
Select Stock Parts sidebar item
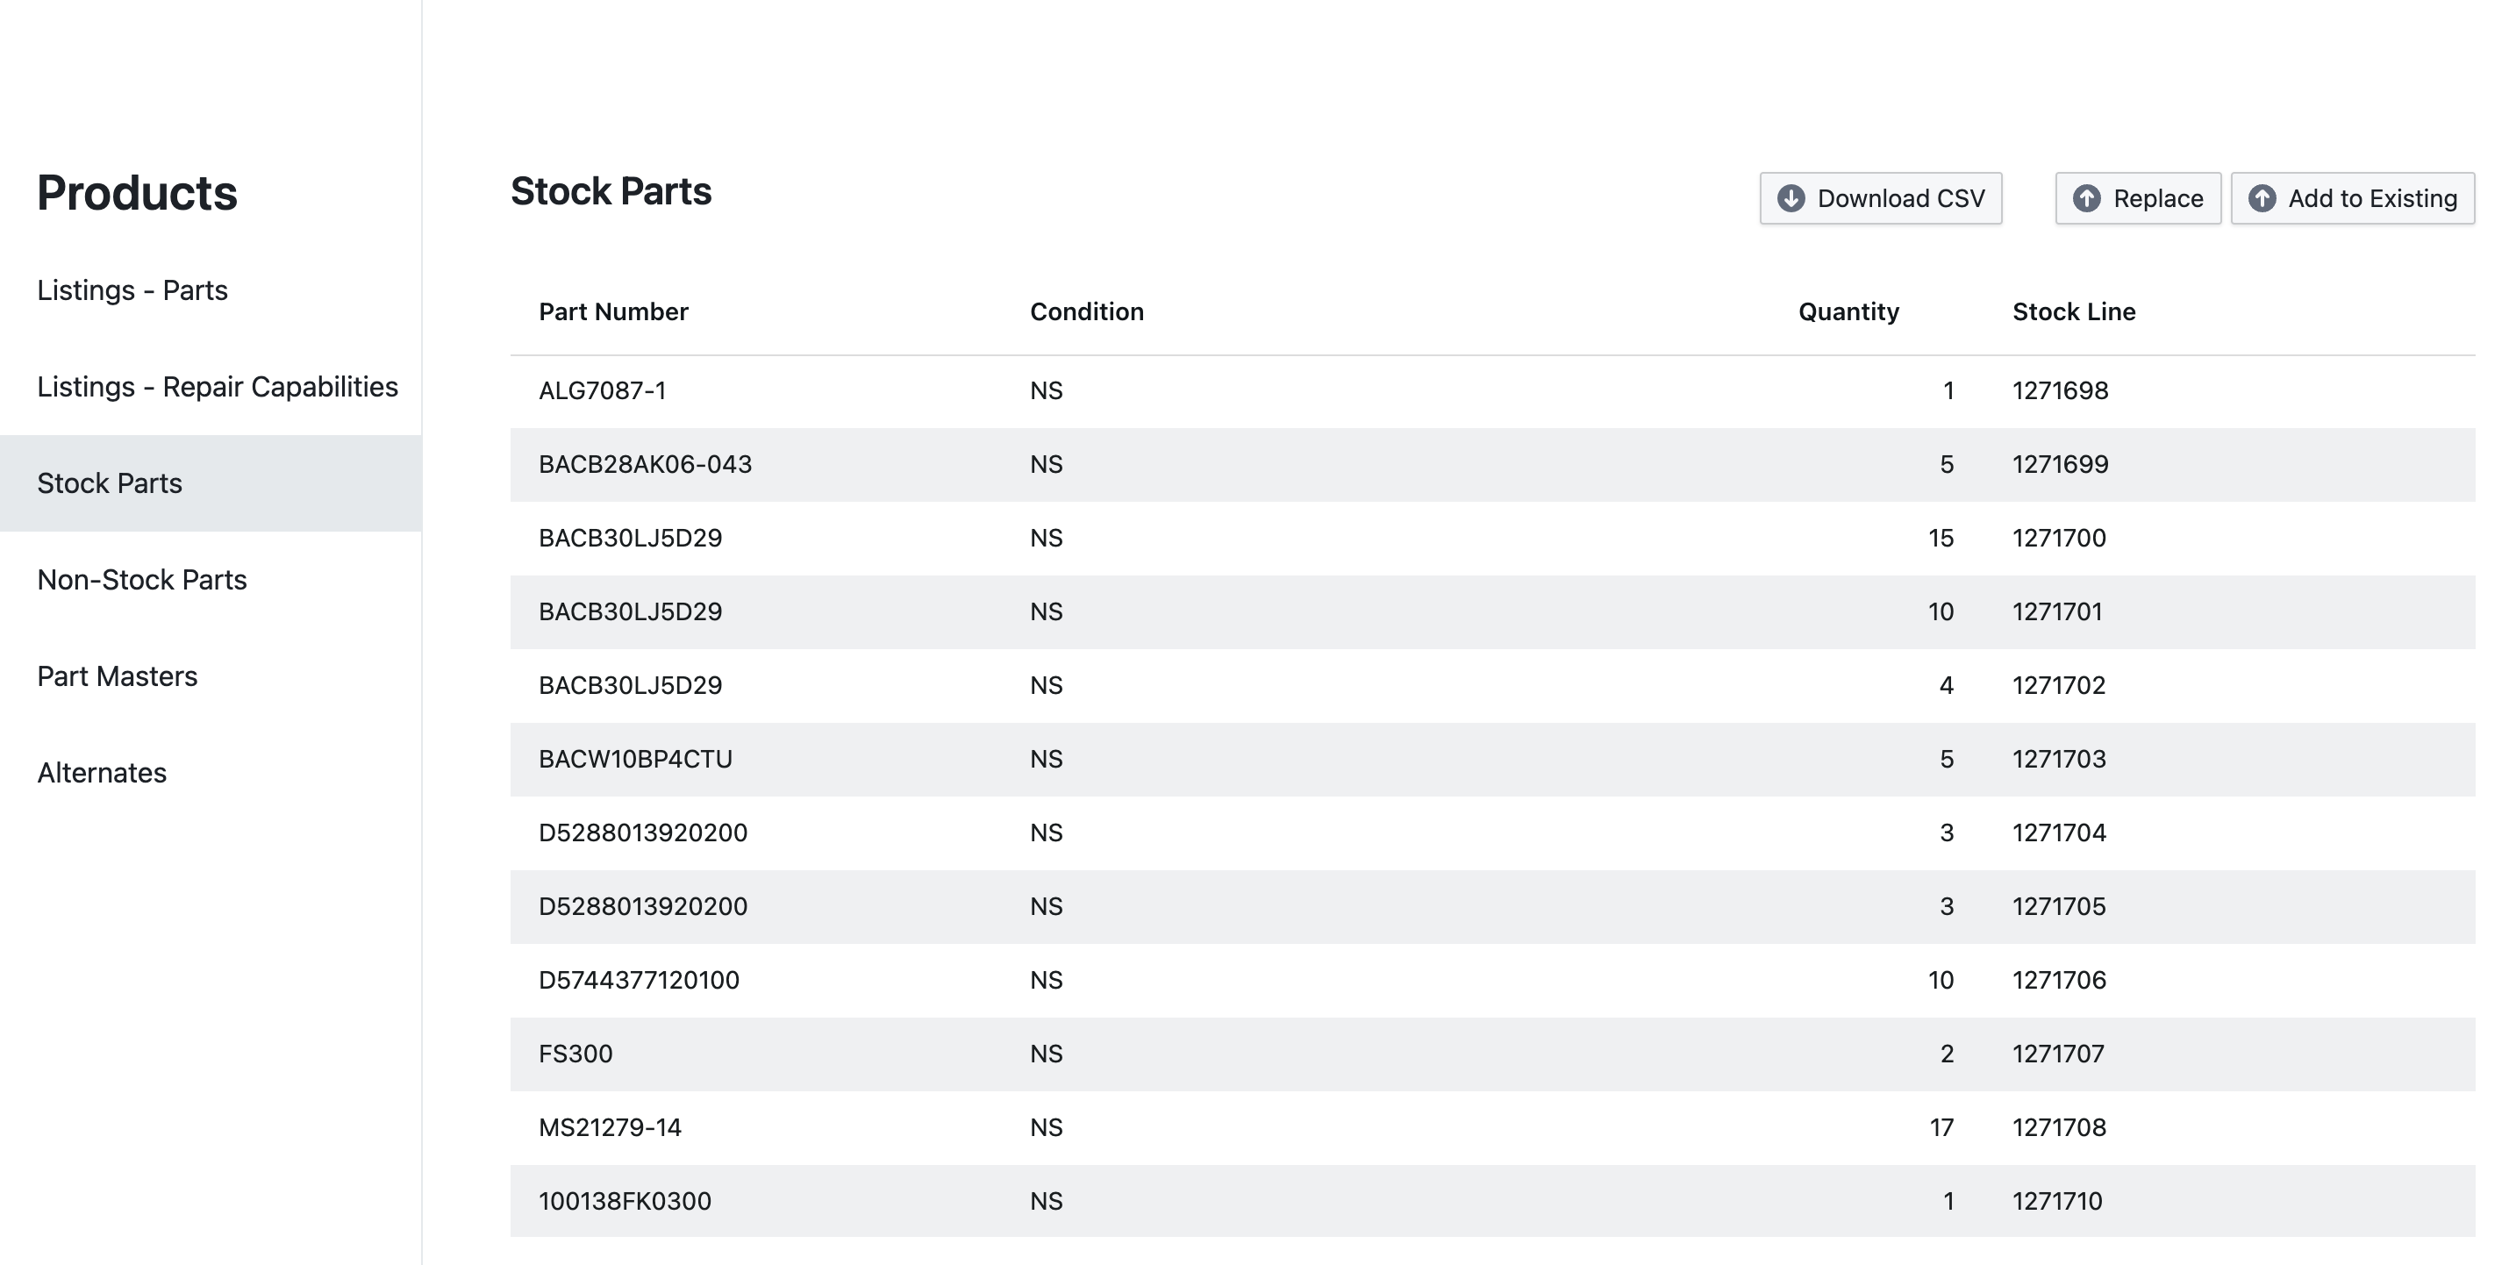tap(110, 483)
